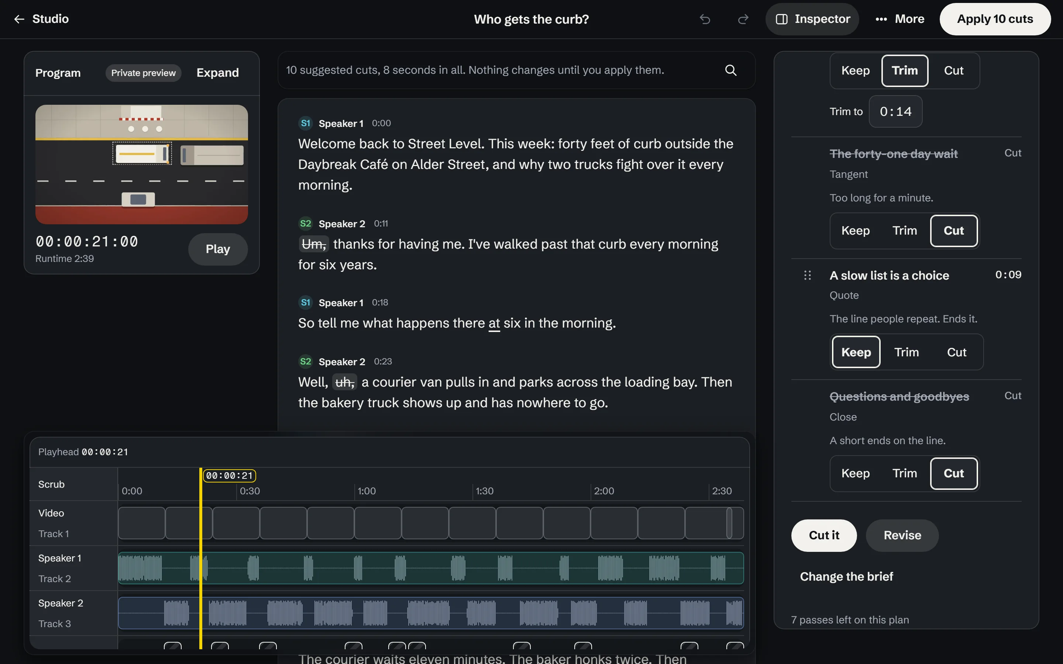This screenshot has width=1063, height=664.
Task: Select Keep in the card with Trim to field
Action: tap(855, 71)
